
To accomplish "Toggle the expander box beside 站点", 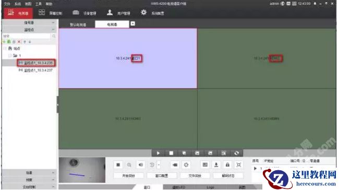I will (x=5, y=48).
